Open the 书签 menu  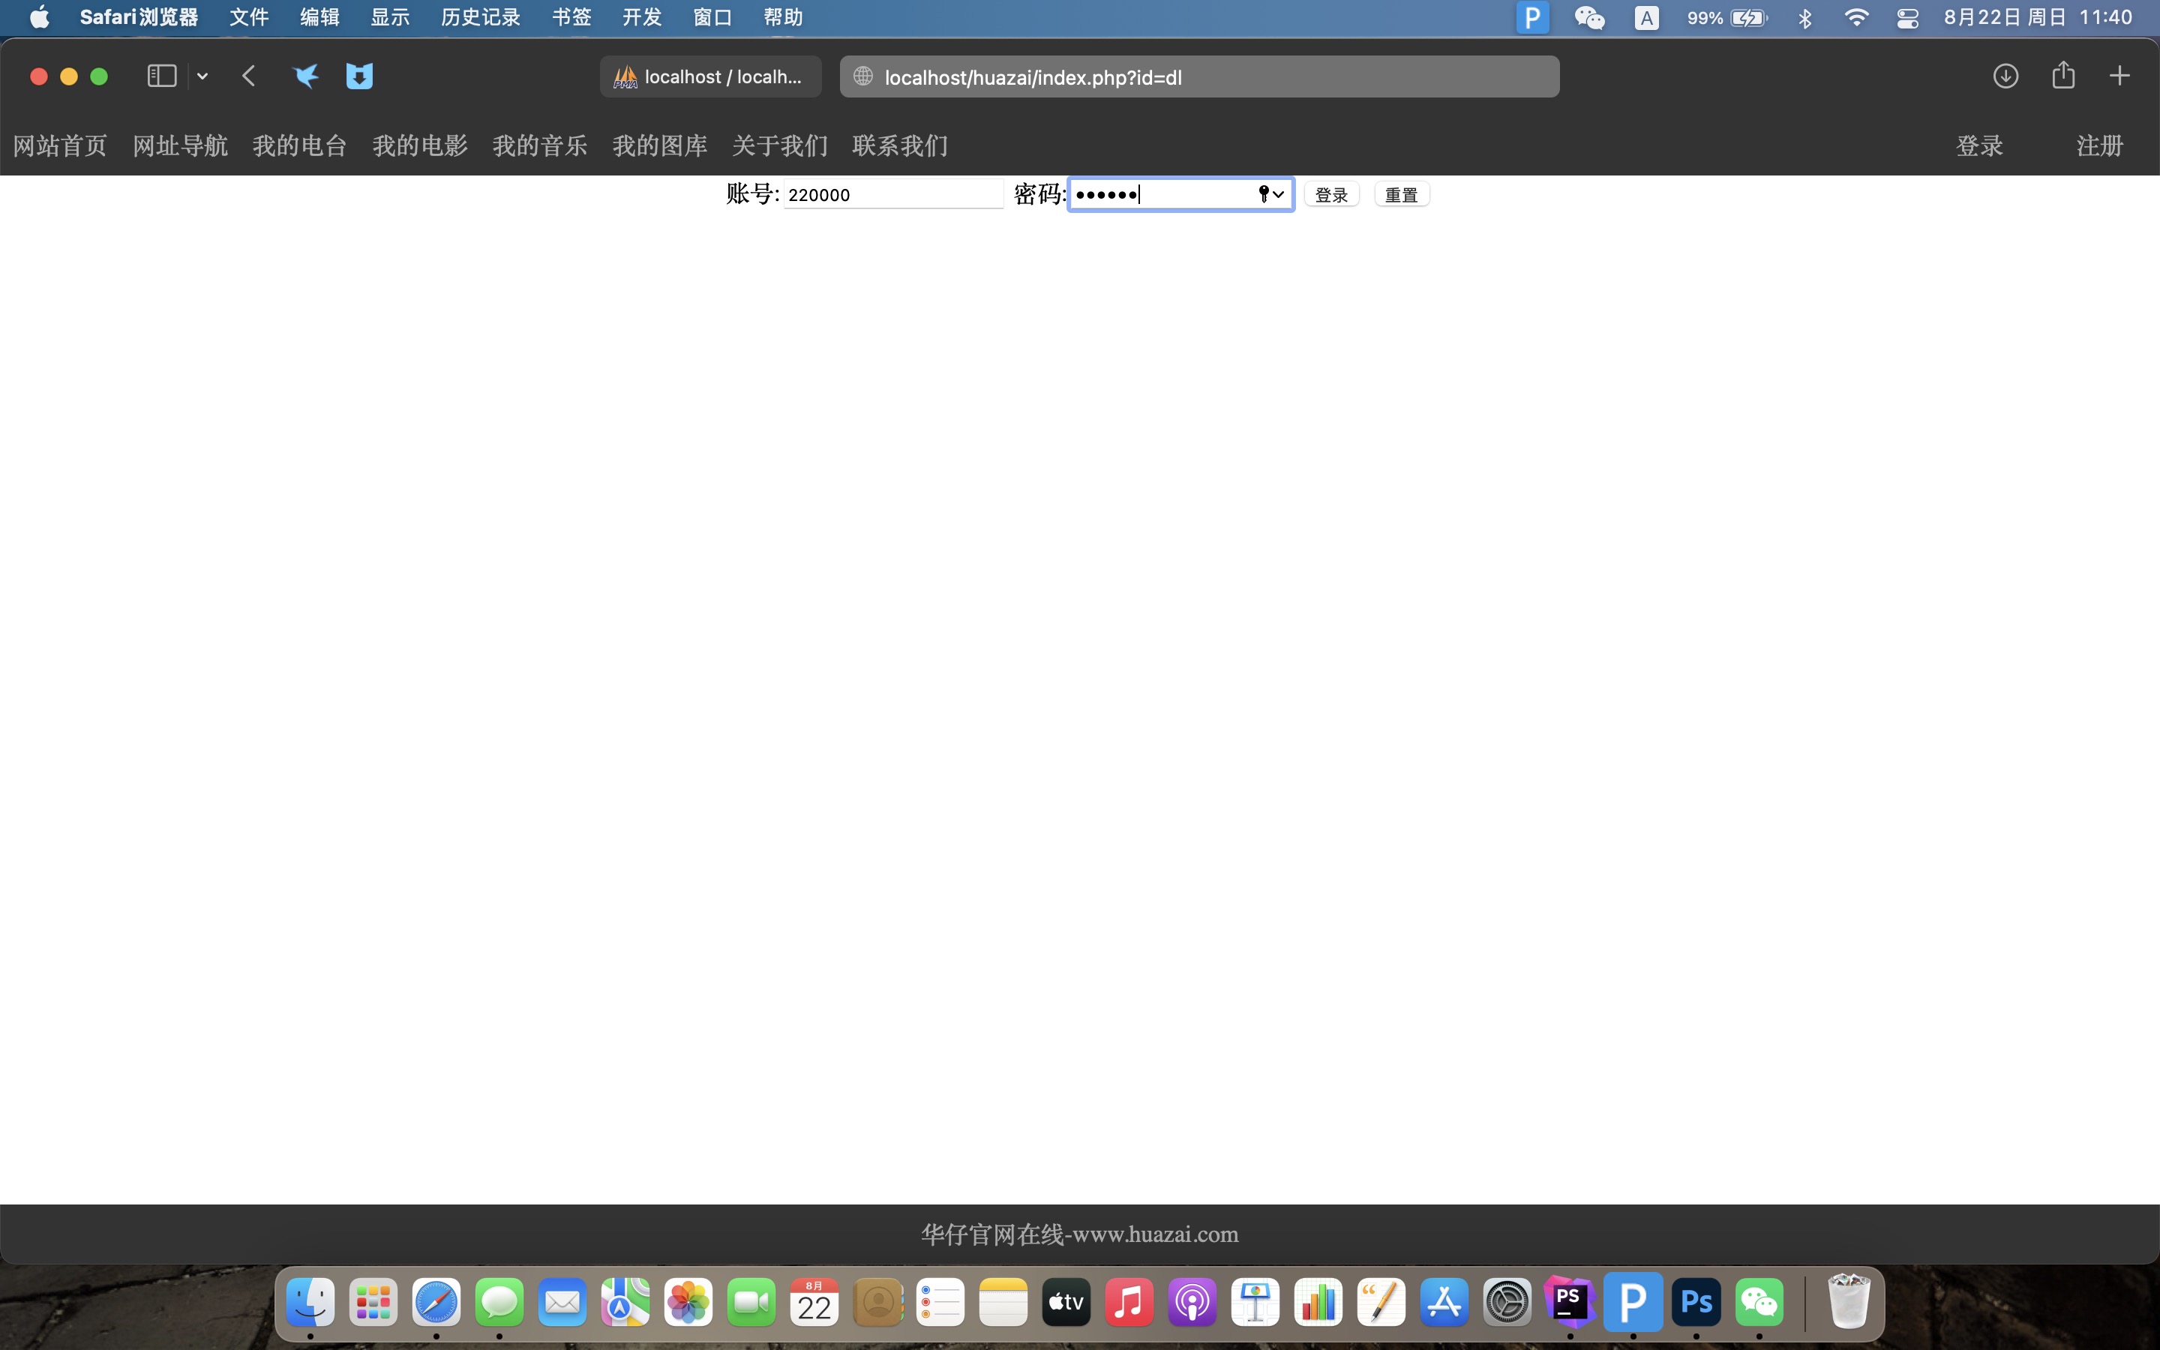pyautogui.click(x=571, y=17)
